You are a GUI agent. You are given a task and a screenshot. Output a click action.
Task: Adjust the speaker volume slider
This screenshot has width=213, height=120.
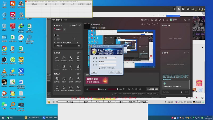coord(113,89)
